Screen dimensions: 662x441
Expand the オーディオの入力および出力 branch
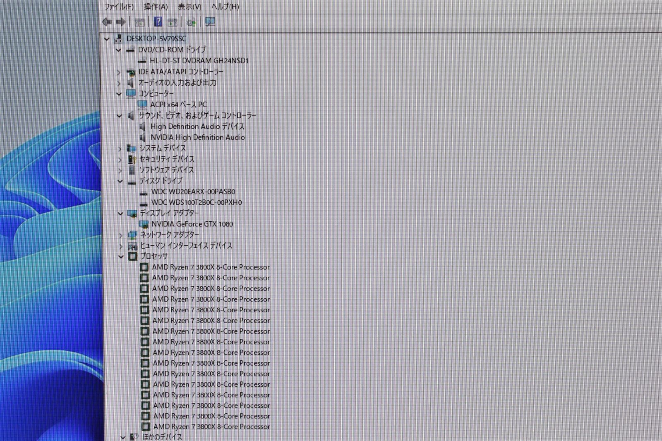119,83
